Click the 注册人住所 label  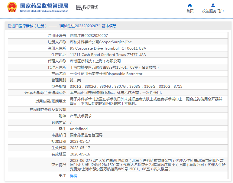(57, 48)
